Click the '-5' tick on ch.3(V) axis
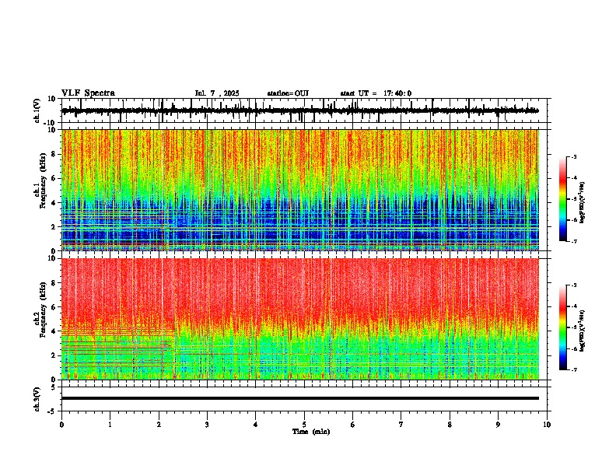Image resolution: width=616 pixels, height=476 pixels. click(x=52, y=411)
